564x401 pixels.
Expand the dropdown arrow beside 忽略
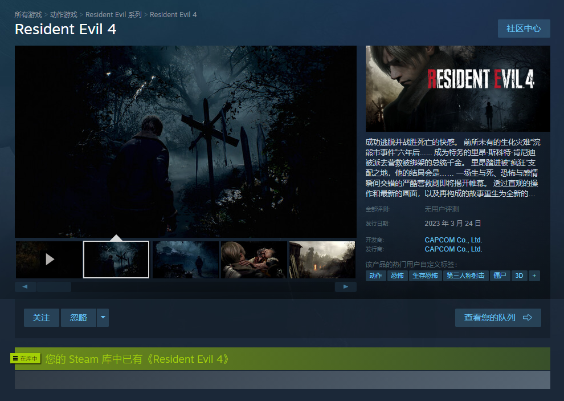click(x=103, y=318)
